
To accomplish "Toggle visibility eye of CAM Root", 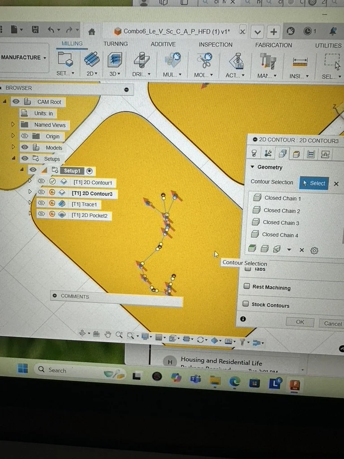I will (16, 101).
